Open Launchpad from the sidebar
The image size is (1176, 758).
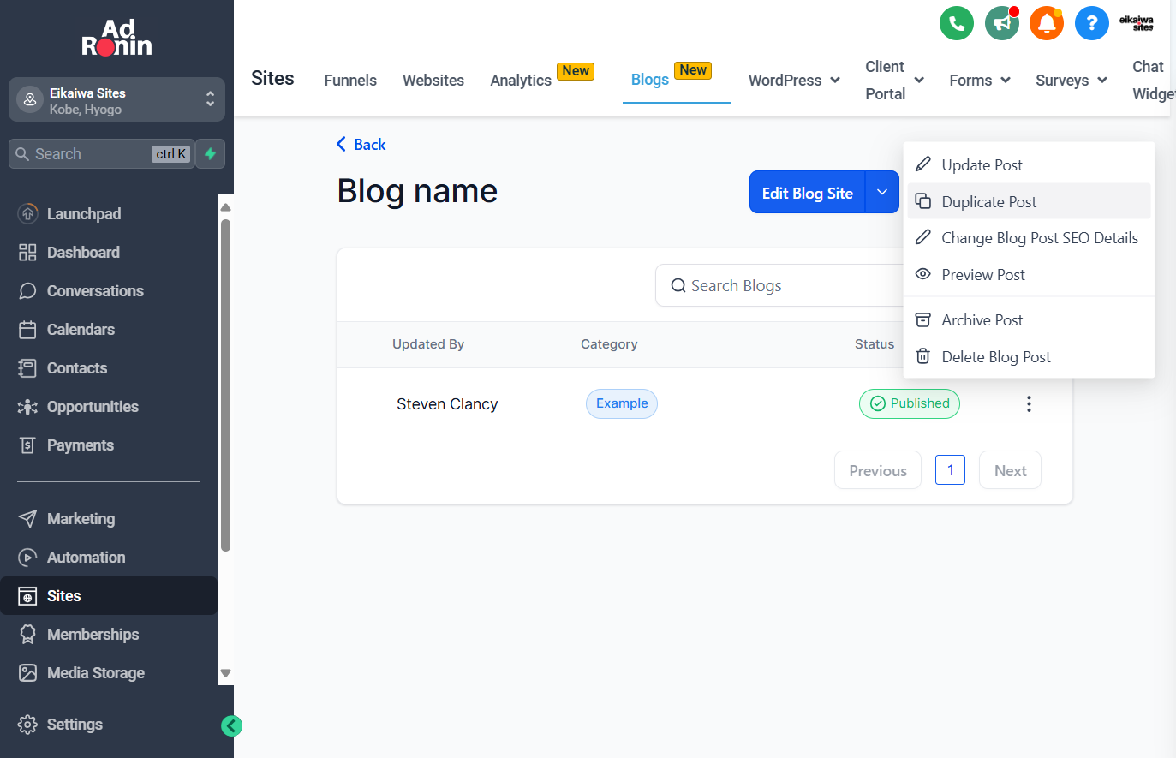coord(84,214)
